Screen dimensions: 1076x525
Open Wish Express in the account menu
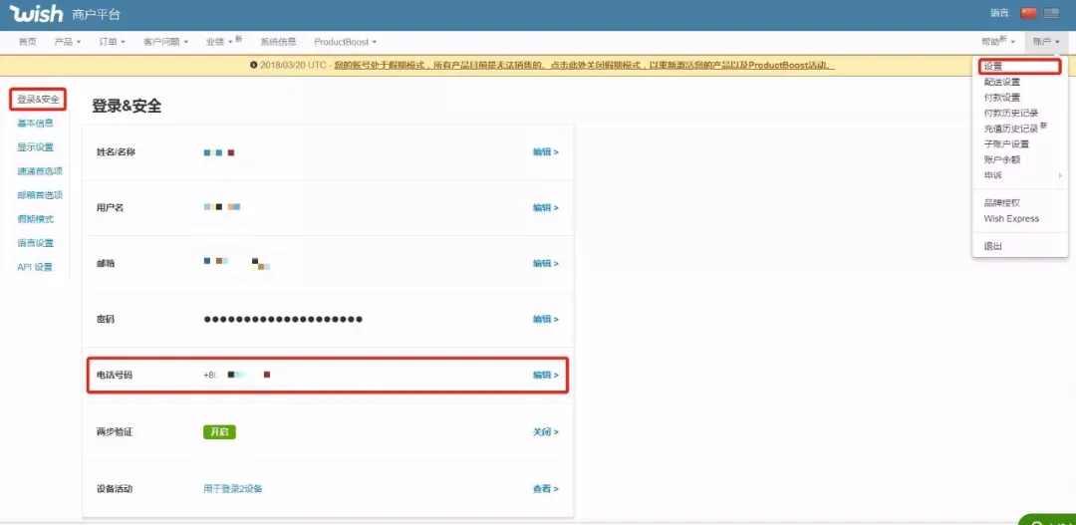pos(1011,219)
